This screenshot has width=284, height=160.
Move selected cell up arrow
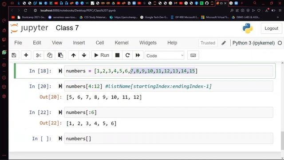tap(73, 55)
